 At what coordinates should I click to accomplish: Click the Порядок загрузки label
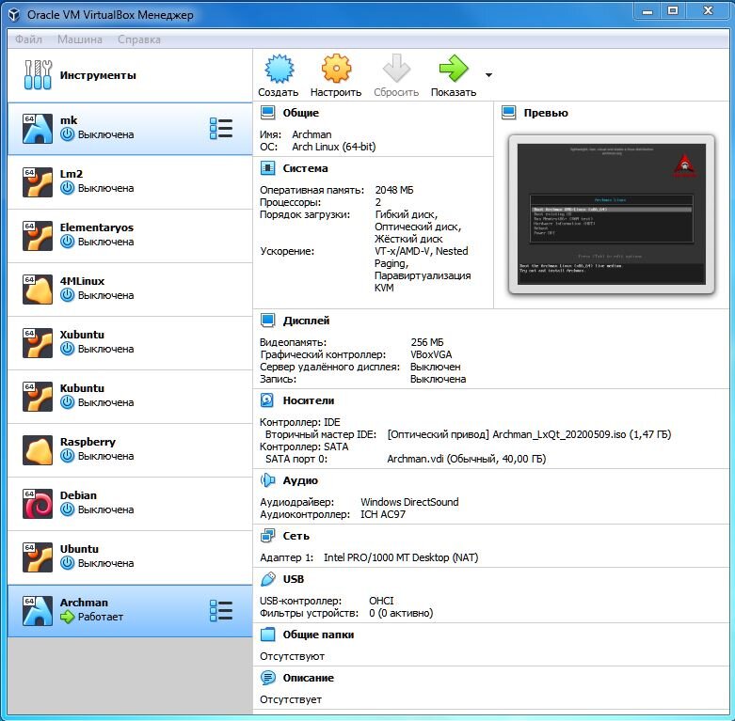(305, 215)
